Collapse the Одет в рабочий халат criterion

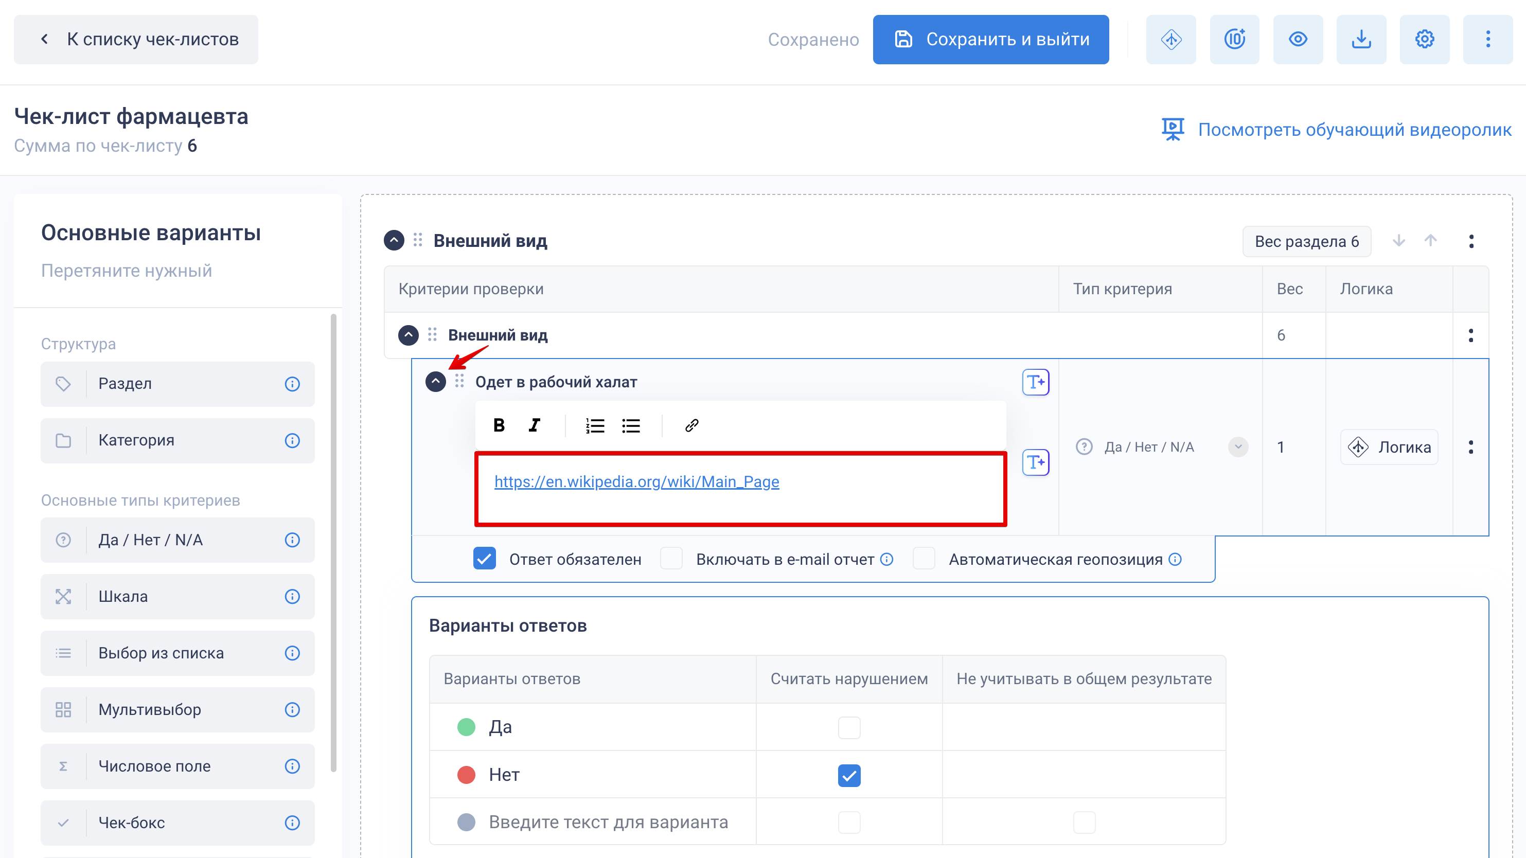pyautogui.click(x=435, y=381)
